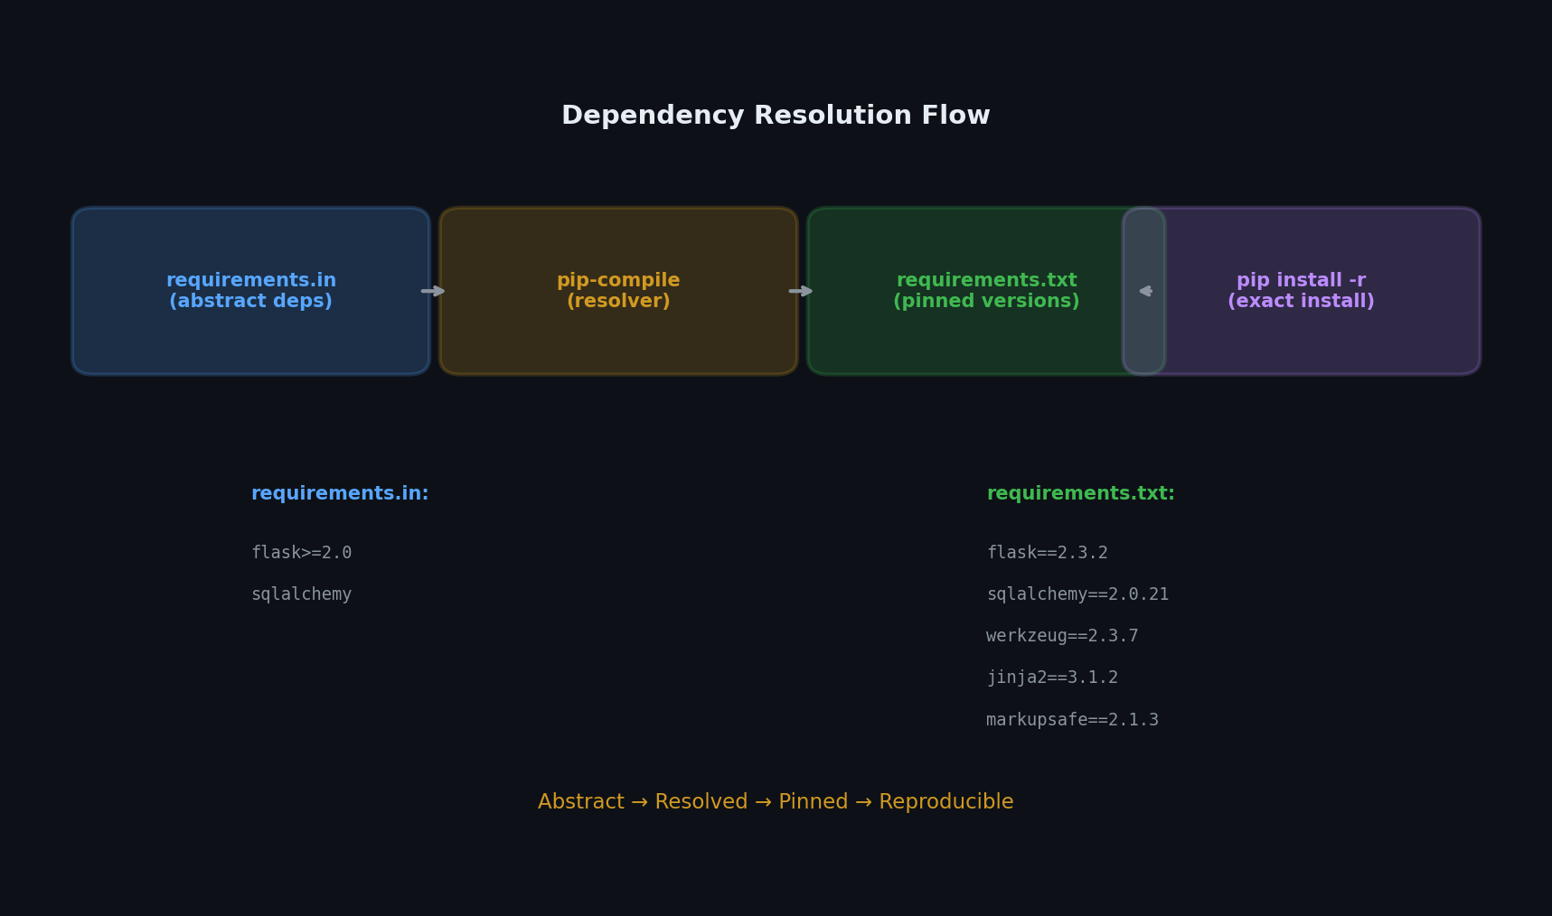Click the Abstract → Resolved → Pinned → Reproducible caption

point(776,802)
